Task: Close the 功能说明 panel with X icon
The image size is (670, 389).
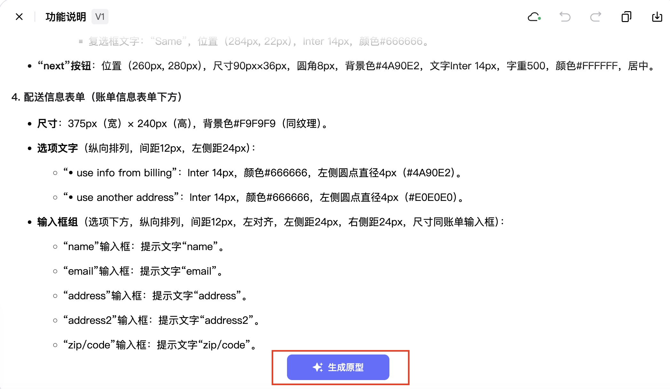Action: tap(19, 17)
